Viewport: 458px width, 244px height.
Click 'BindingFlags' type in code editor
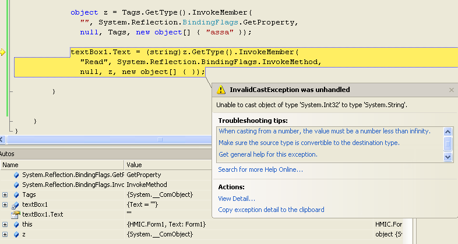pos(210,23)
